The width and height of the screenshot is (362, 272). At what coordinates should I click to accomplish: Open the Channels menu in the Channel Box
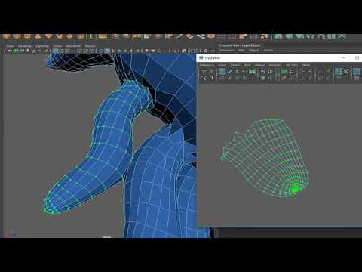(x=227, y=51)
